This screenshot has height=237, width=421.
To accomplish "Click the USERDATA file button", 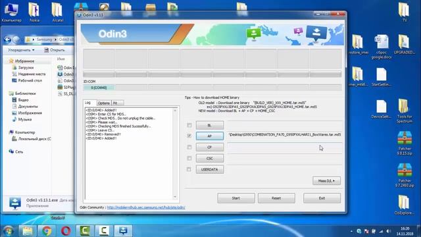I will coord(210,169).
